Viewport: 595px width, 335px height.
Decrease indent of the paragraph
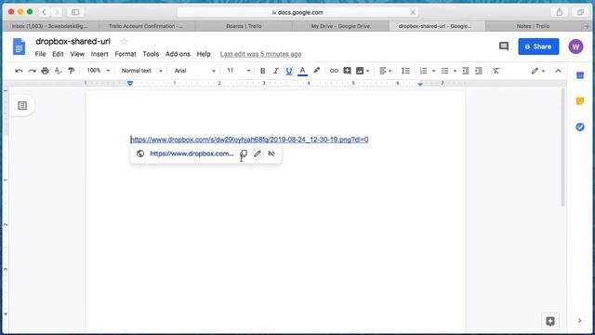[466, 71]
